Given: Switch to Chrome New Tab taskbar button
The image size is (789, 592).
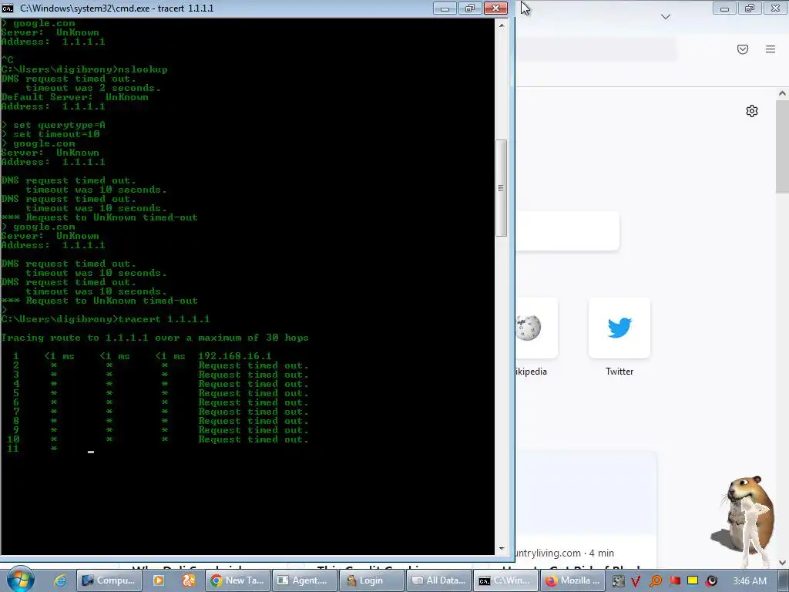Looking at the screenshot, I should 237,580.
